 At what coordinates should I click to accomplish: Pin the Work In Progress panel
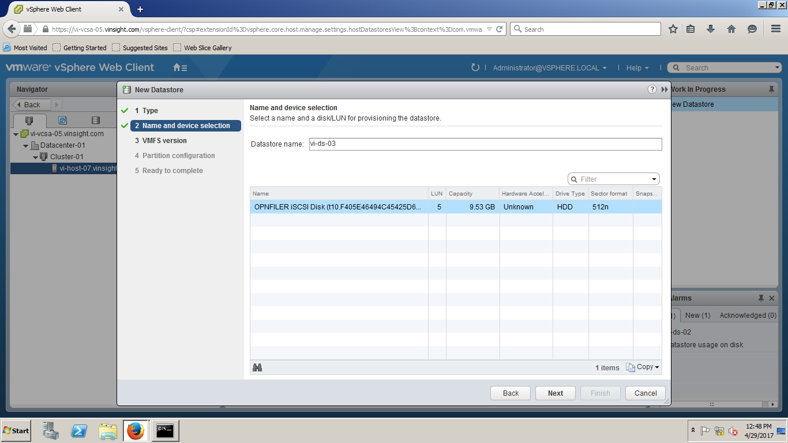click(771, 89)
